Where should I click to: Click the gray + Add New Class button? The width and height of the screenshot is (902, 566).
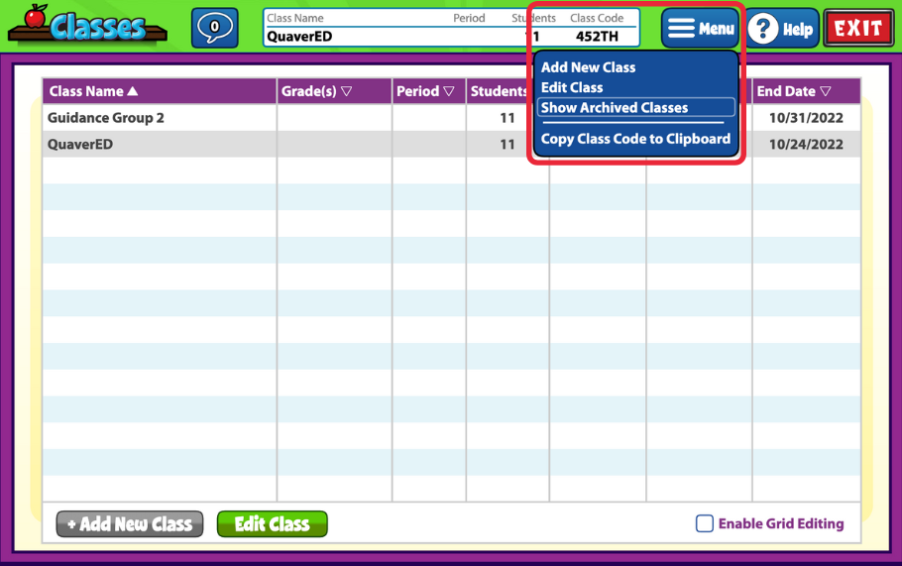(x=130, y=524)
